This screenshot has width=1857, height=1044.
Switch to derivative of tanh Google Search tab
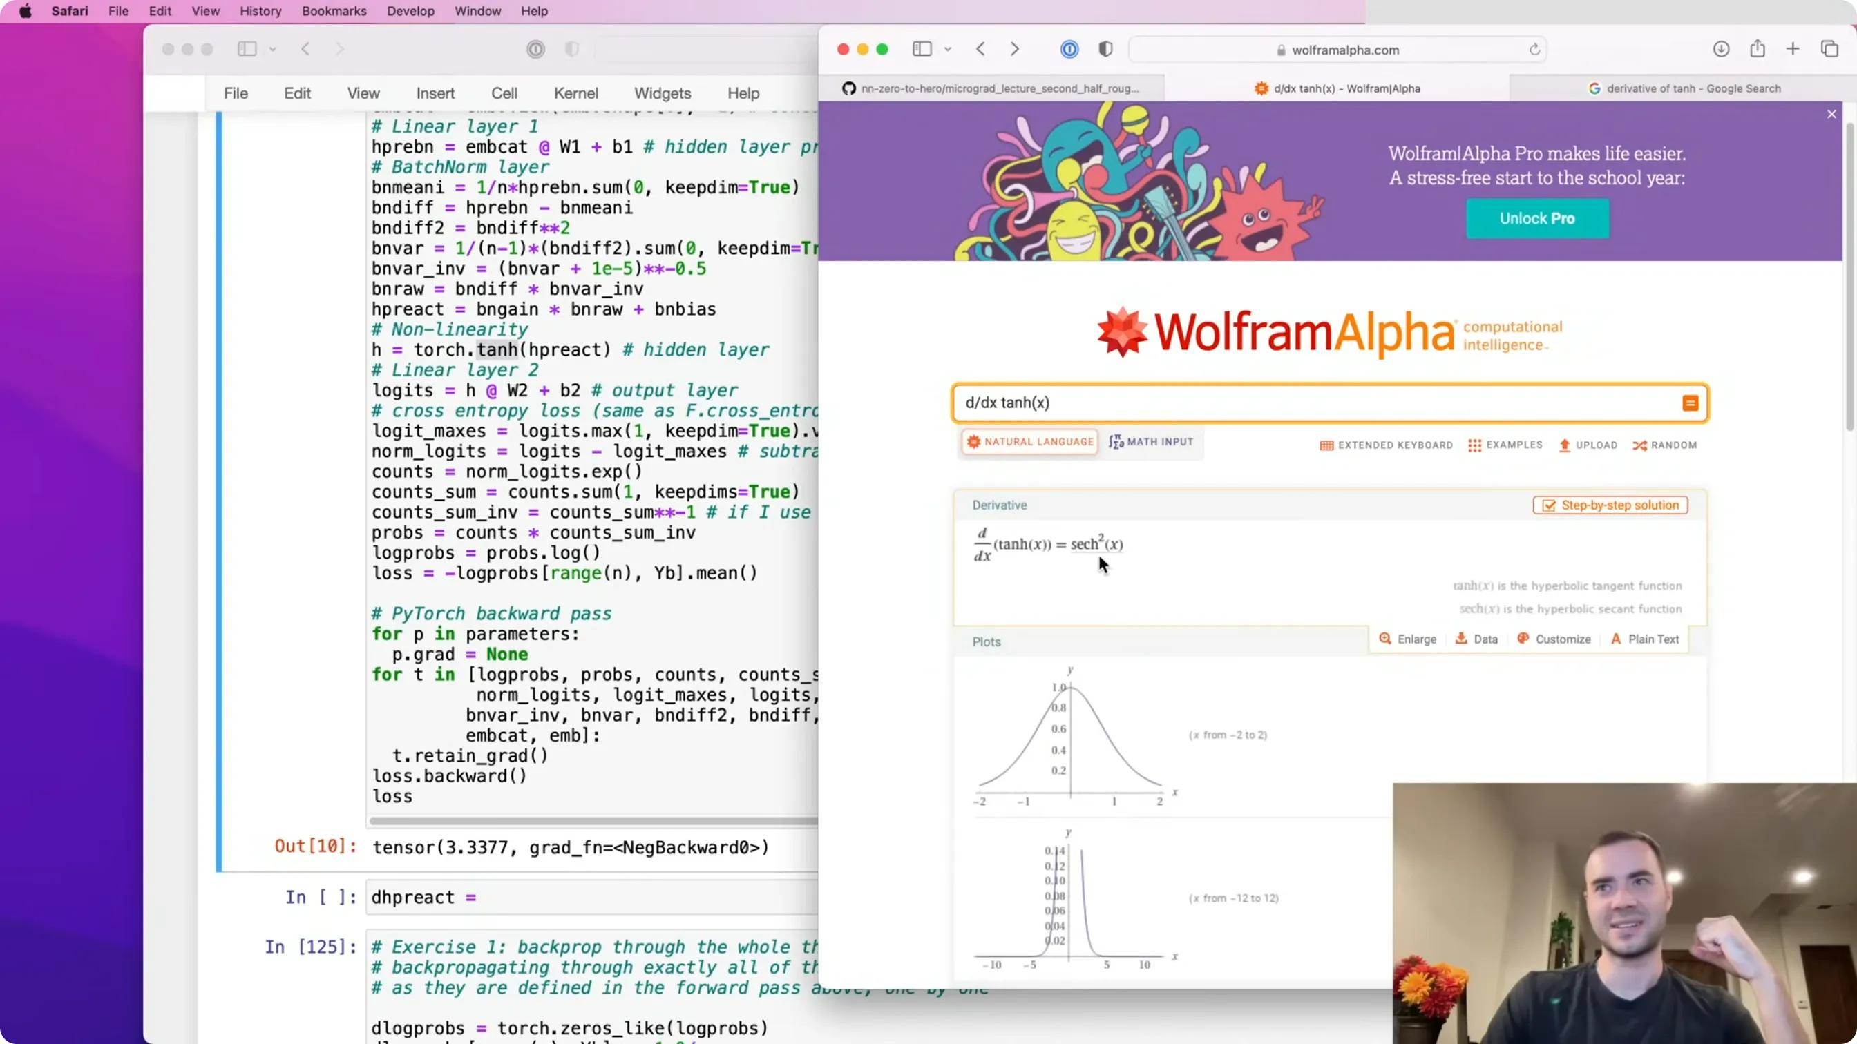pos(1684,88)
